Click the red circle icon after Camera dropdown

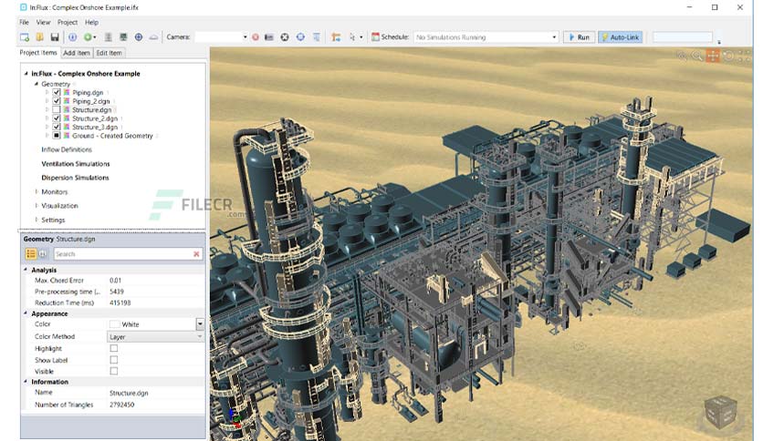(x=255, y=37)
